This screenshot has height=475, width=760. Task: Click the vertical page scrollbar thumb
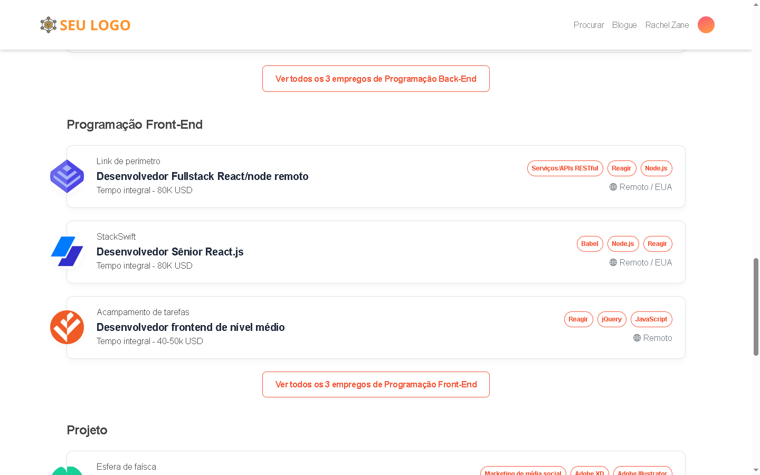(756, 306)
